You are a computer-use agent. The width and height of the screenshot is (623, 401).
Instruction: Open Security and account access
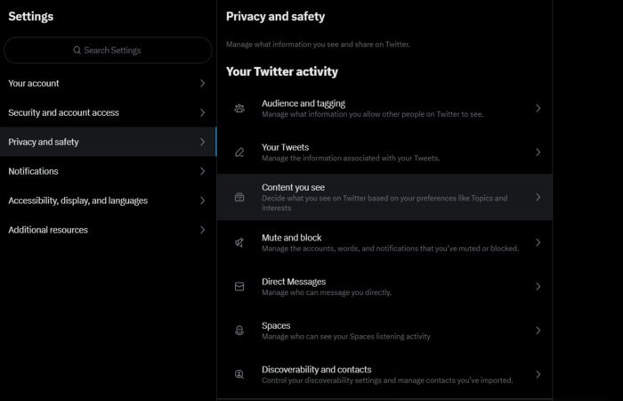coord(108,112)
